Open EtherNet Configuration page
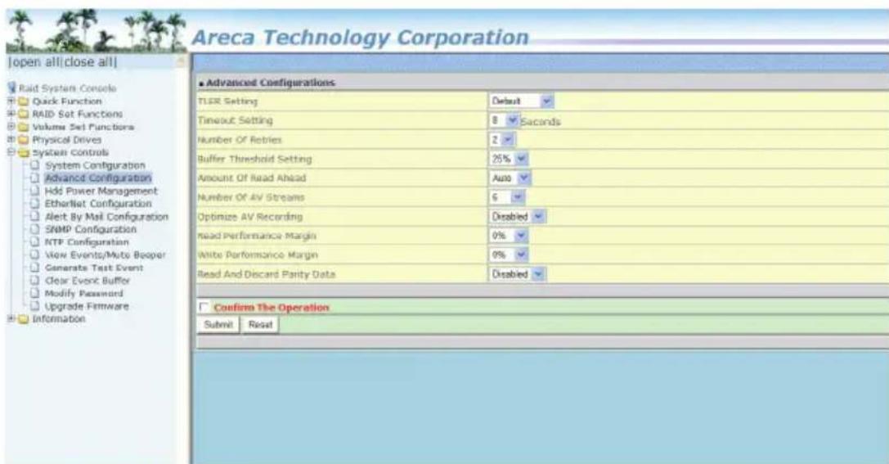The height and width of the screenshot is (464, 889). 99,204
